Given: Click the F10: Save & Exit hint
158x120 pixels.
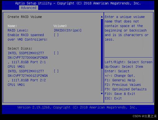Looking at the screenshot, I should tap(120, 94).
